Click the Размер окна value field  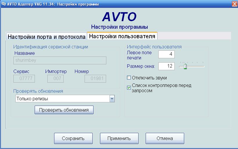point(167,66)
